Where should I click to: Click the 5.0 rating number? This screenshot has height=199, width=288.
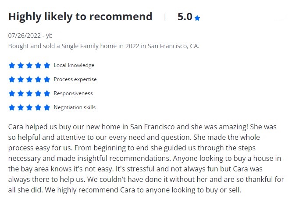point(185,17)
